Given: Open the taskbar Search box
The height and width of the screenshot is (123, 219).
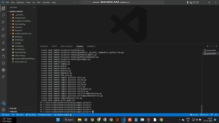Looking at the screenshot, I should [x=69, y=120].
